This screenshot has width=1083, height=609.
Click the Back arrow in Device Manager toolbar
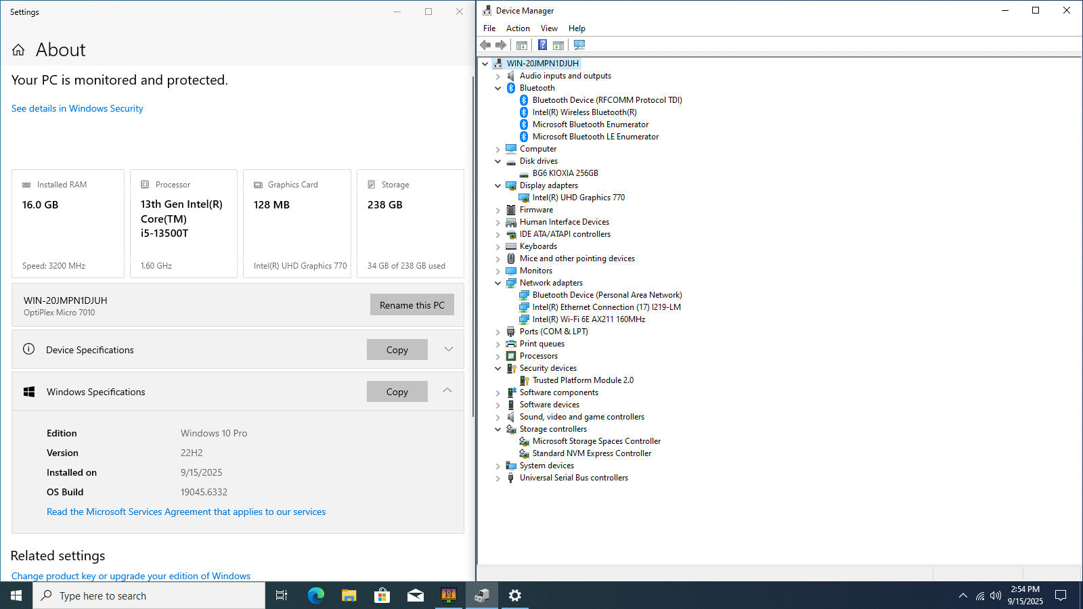(x=485, y=45)
